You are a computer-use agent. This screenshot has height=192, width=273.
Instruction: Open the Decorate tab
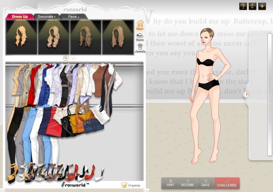point(46,17)
